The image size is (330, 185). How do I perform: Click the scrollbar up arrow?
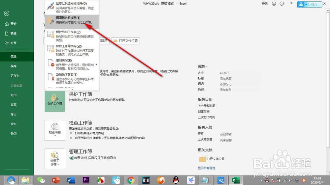coord(328,10)
